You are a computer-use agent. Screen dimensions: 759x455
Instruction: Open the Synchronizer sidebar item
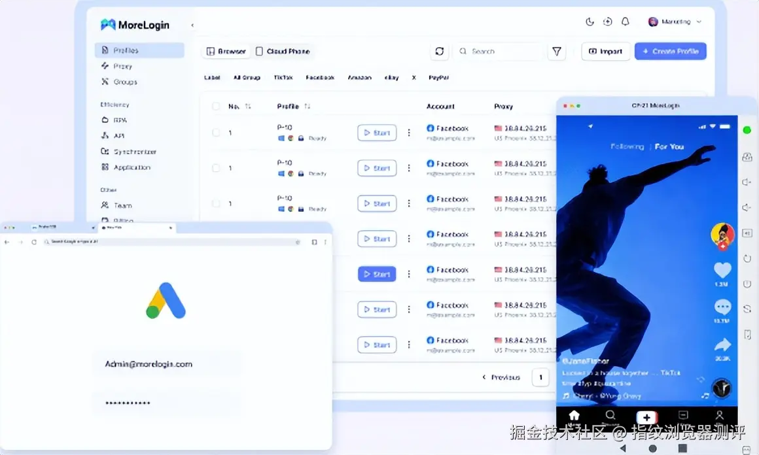coord(128,152)
